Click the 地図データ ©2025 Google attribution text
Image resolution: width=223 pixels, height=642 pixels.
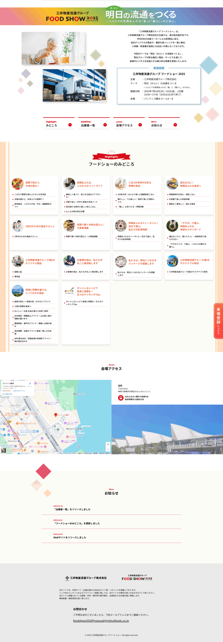85,453
